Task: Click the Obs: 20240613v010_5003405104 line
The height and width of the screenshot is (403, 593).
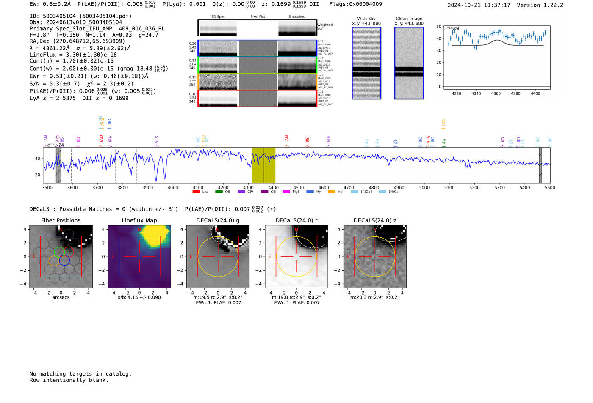Action: point(76,22)
